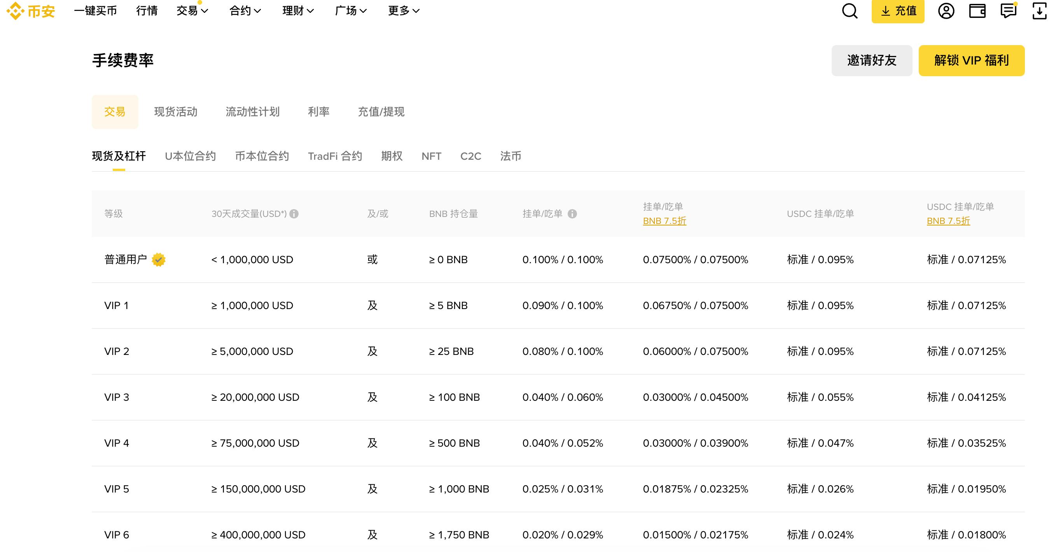The height and width of the screenshot is (552, 1049).
Task: Switch to the U本位合约 tab
Action: 190,156
